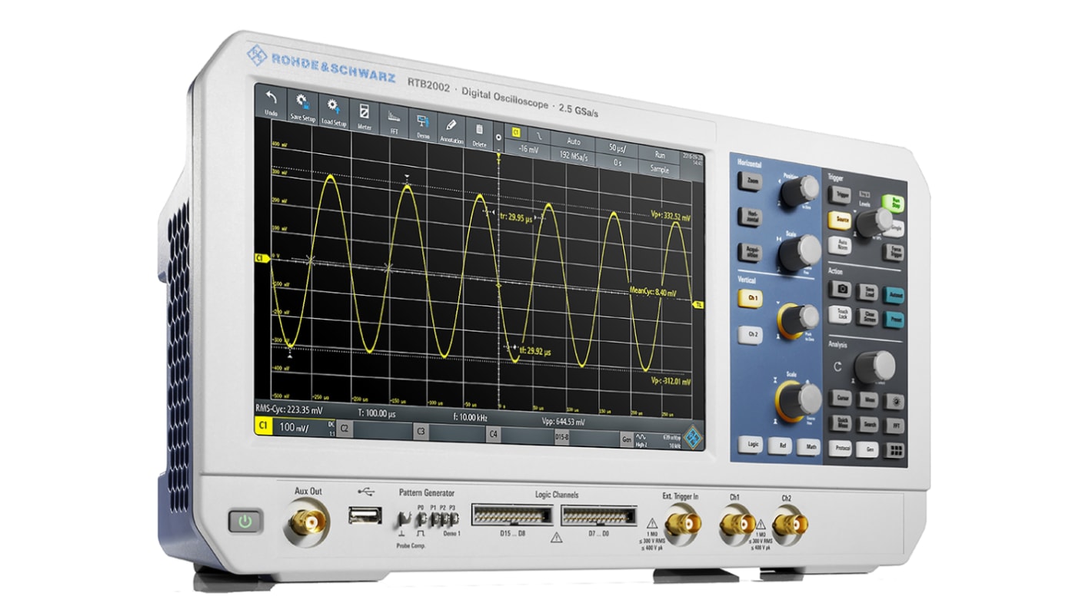Push the teal Autoset key
Image resolution: width=1092 pixels, height=613 pixels.
tap(893, 296)
